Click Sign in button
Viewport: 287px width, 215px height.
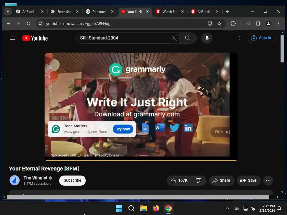coord(261,38)
